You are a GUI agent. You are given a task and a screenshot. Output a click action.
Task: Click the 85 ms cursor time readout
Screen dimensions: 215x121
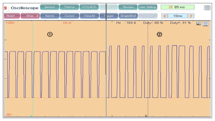177,7
